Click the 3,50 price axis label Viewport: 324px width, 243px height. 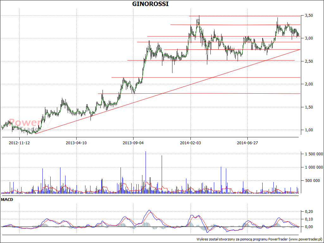308,16
